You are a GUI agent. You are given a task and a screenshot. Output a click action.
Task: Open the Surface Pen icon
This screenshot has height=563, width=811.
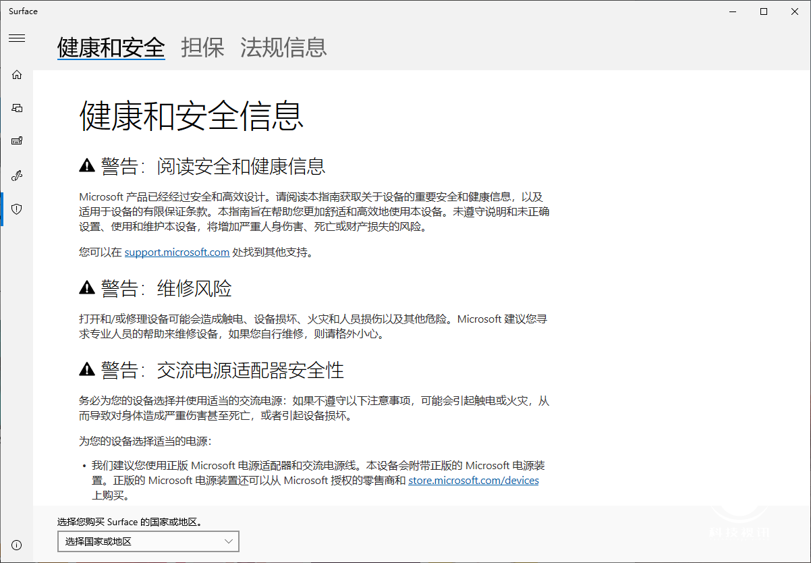17,176
